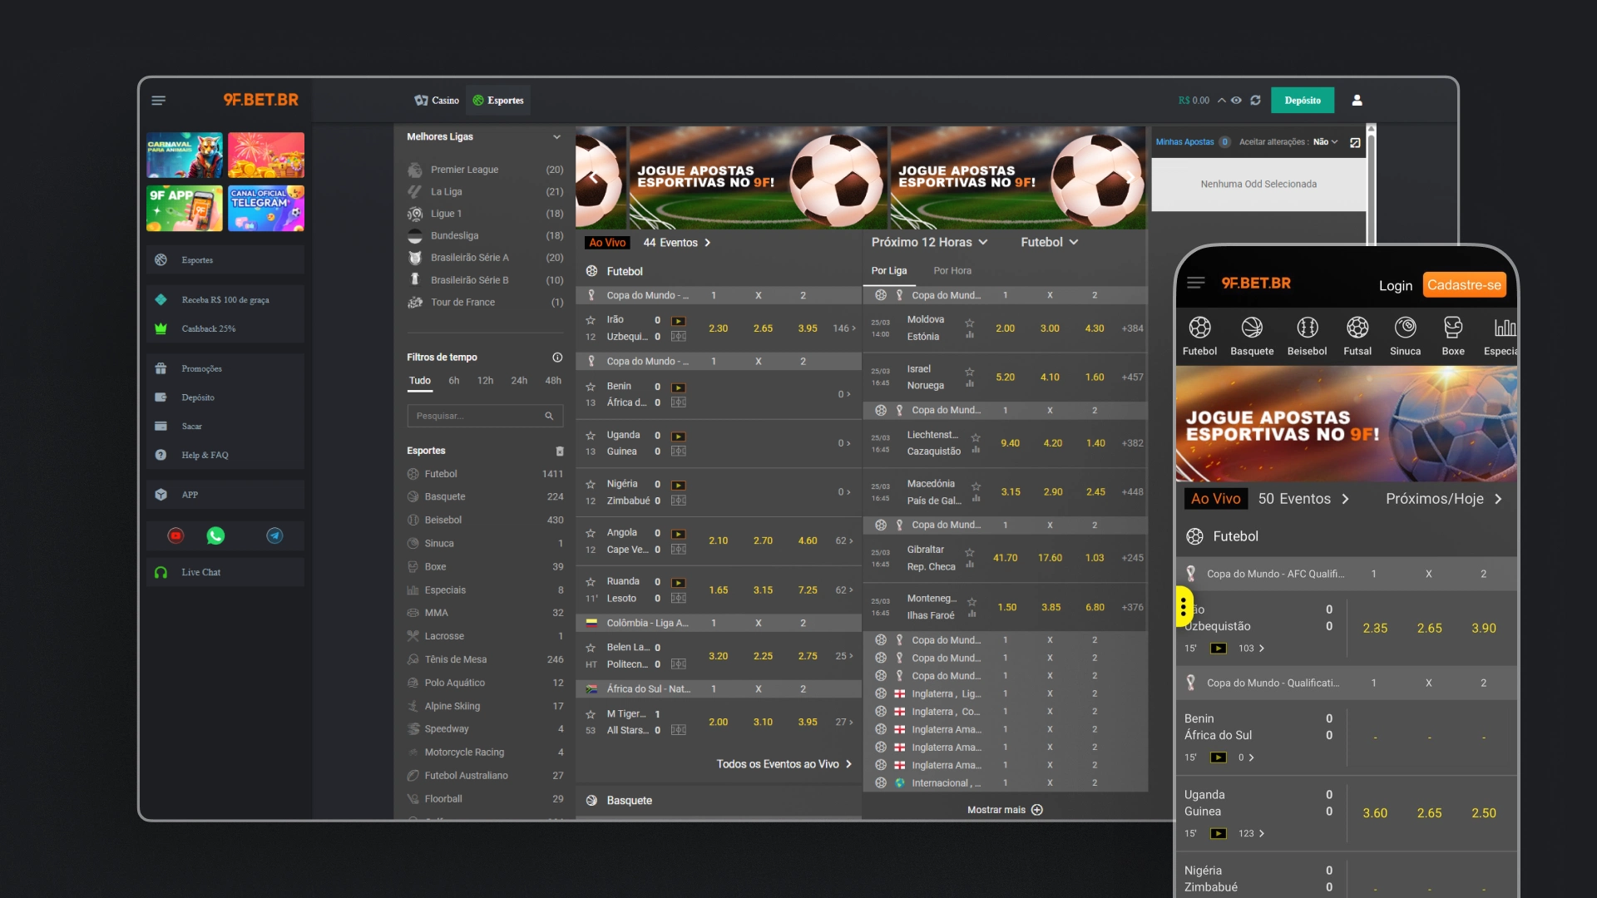Expand 44 Eventos arrow
This screenshot has height=898, width=1597.
708,243
